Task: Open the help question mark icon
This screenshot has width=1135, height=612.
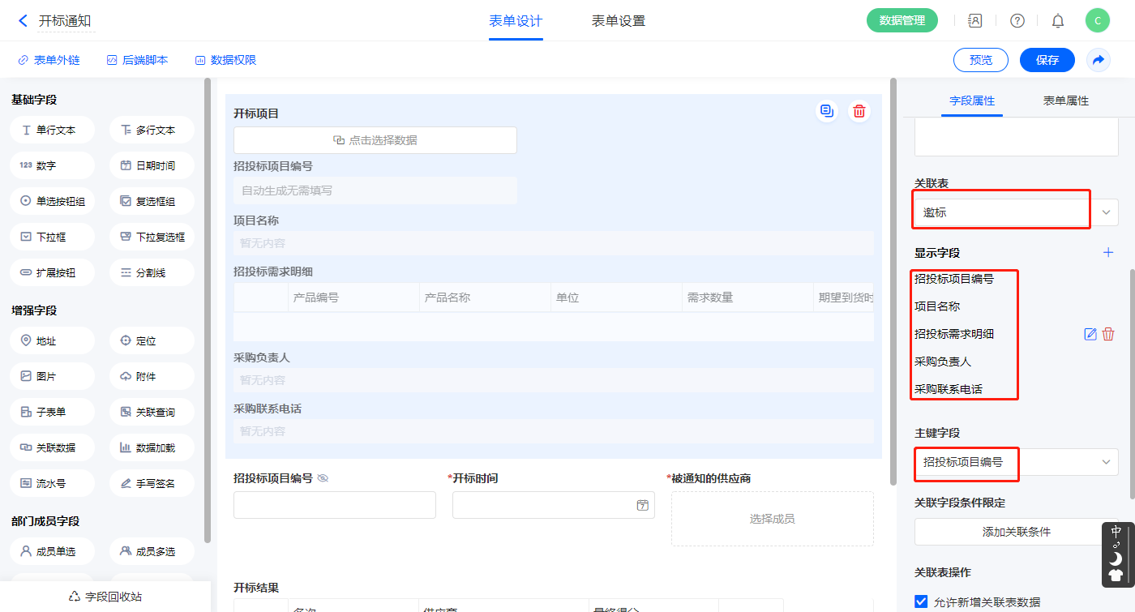Action: coord(1017,21)
